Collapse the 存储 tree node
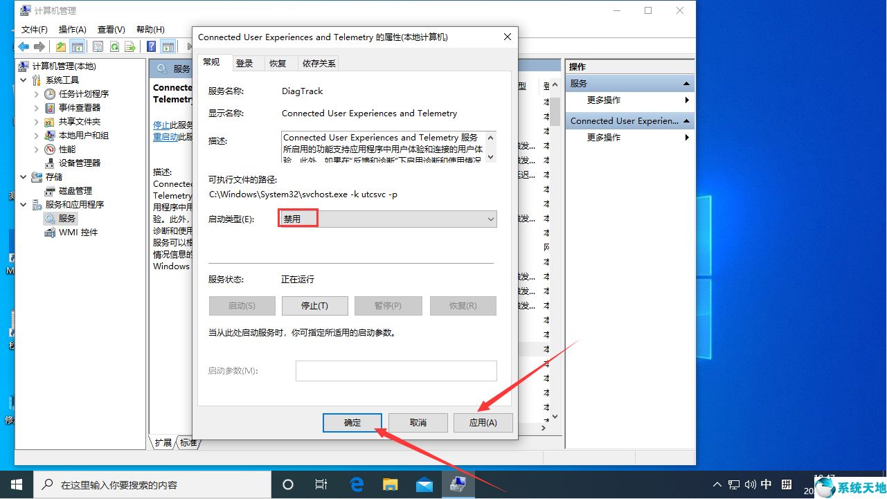The height and width of the screenshot is (499, 887). (24, 176)
